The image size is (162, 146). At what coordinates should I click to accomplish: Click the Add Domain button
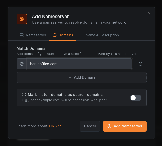coord(82,77)
